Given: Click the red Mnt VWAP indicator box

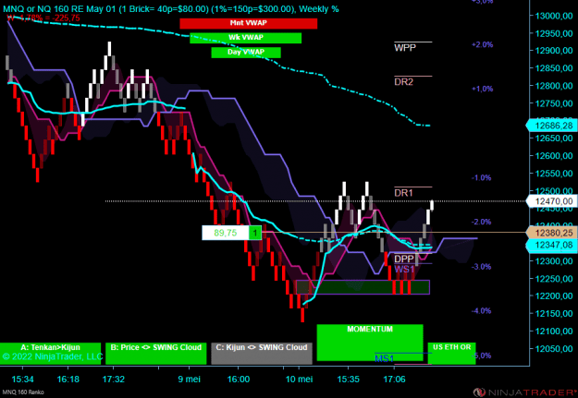Looking at the screenshot, I should tap(249, 23).
